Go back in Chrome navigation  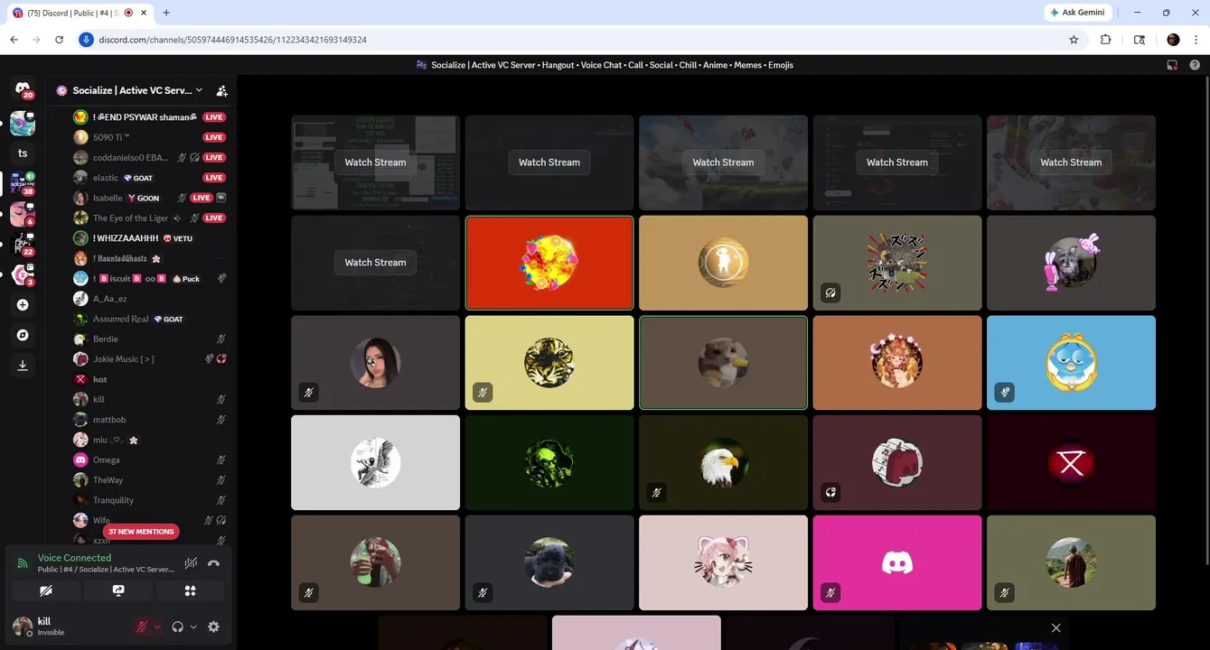pyautogui.click(x=14, y=40)
